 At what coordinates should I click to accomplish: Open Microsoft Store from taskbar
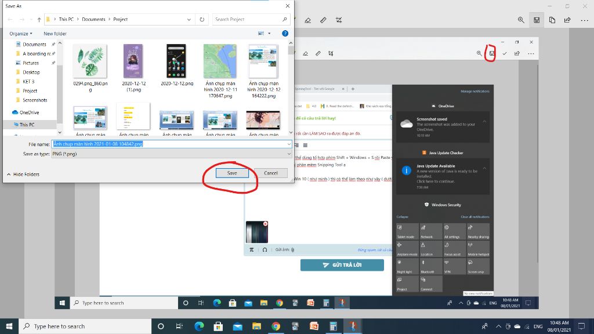click(218, 326)
